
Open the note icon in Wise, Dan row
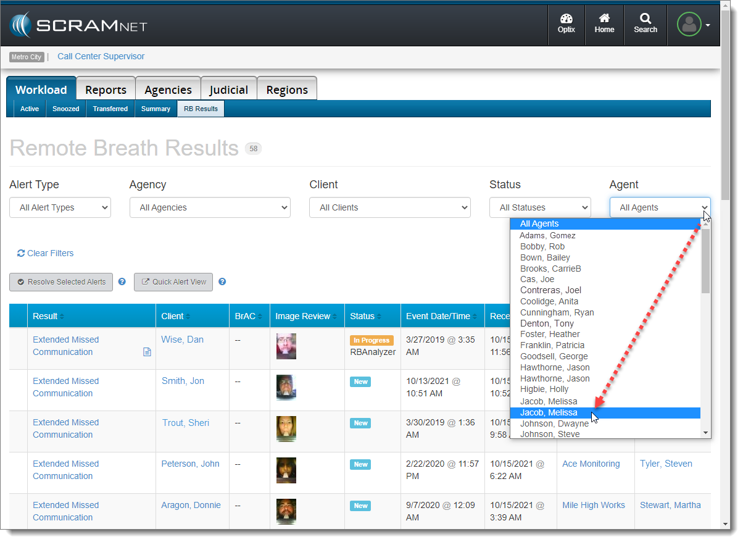147,352
